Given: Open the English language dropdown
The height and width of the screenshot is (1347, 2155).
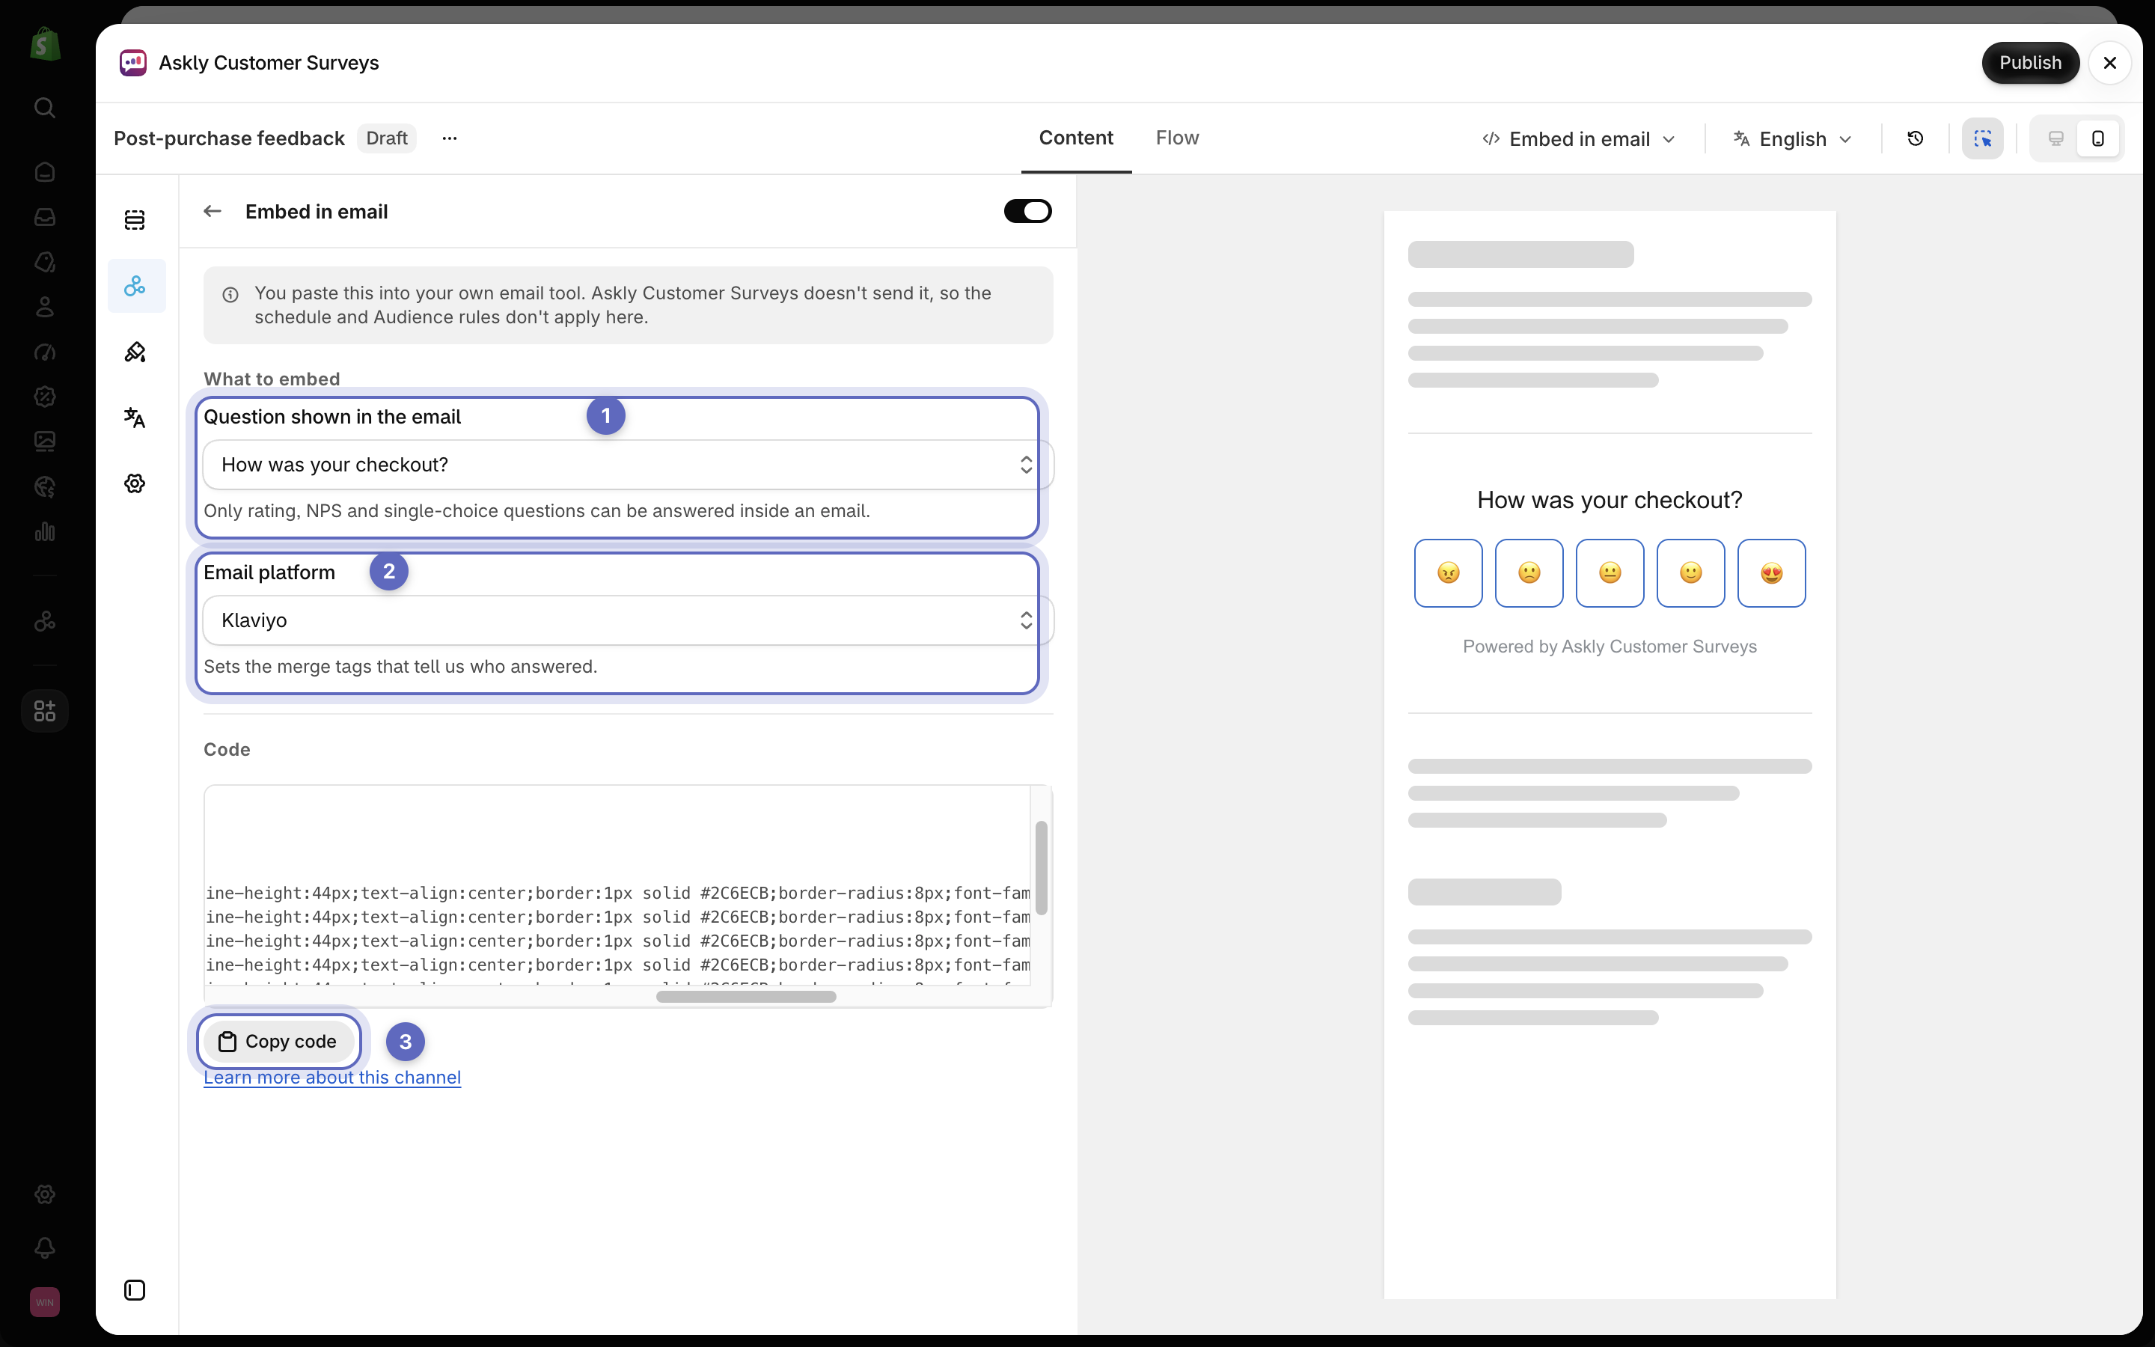Looking at the screenshot, I should tap(1793, 139).
